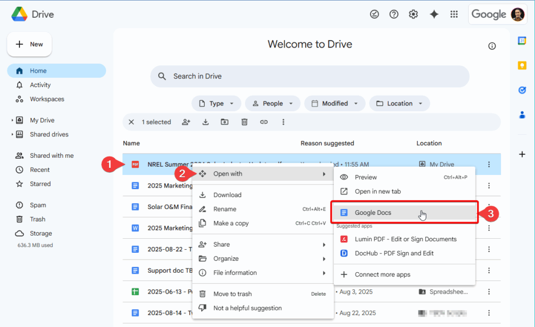Click the Gemini sparkle icon
The width and height of the screenshot is (535, 327).
coord(434,14)
